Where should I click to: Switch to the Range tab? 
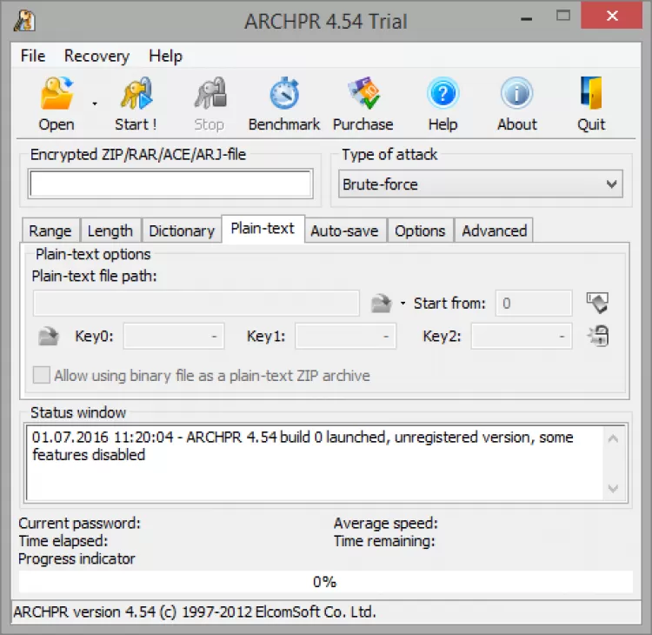(x=50, y=231)
